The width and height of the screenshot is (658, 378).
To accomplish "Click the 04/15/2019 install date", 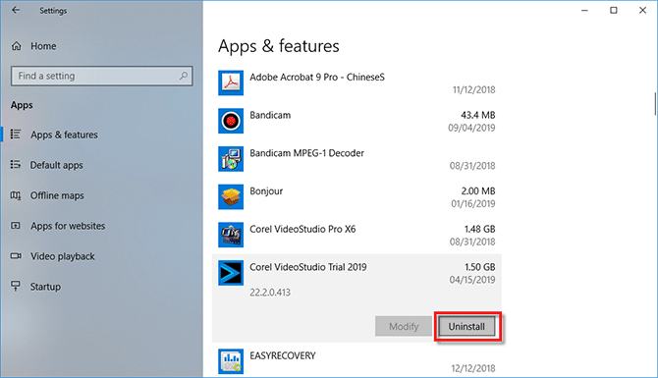I will click(x=472, y=280).
